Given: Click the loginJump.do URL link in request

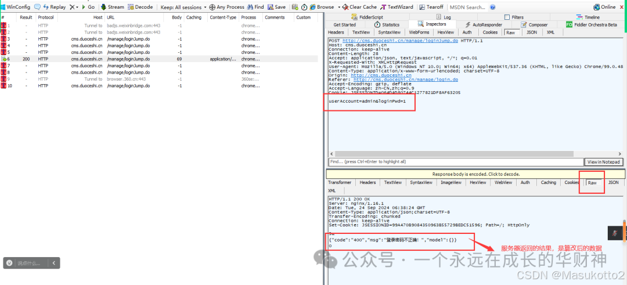Looking at the screenshot, I should (x=400, y=41).
